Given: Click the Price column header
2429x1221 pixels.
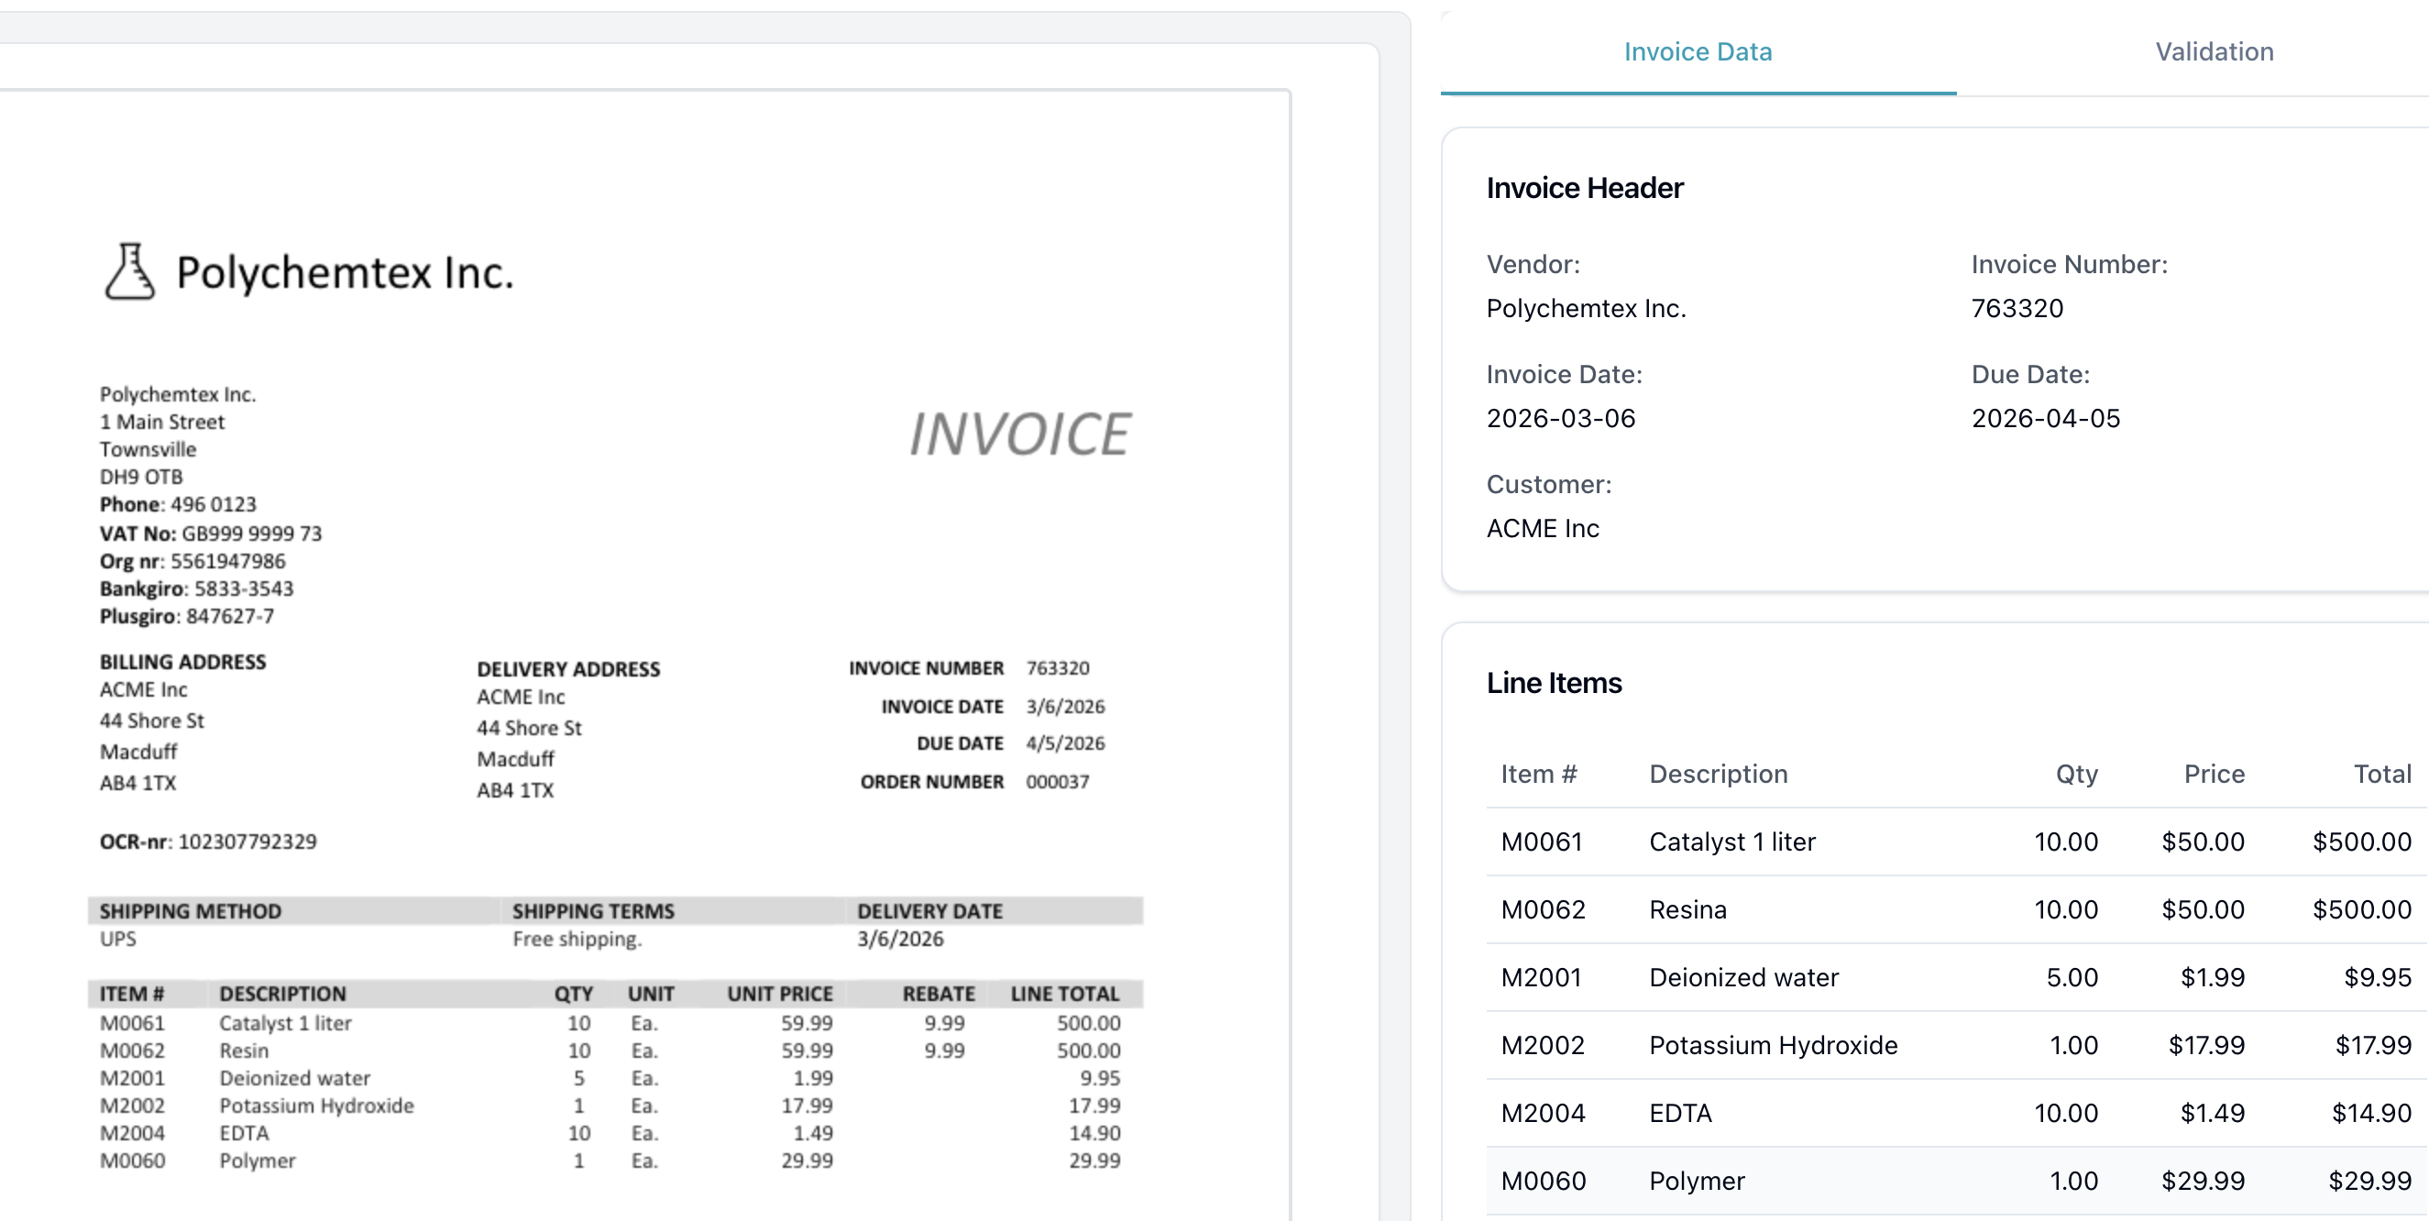Looking at the screenshot, I should (2214, 774).
